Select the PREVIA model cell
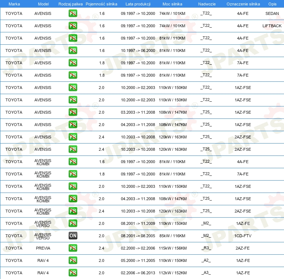The height and width of the screenshot is (279, 284). (x=43, y=248)
